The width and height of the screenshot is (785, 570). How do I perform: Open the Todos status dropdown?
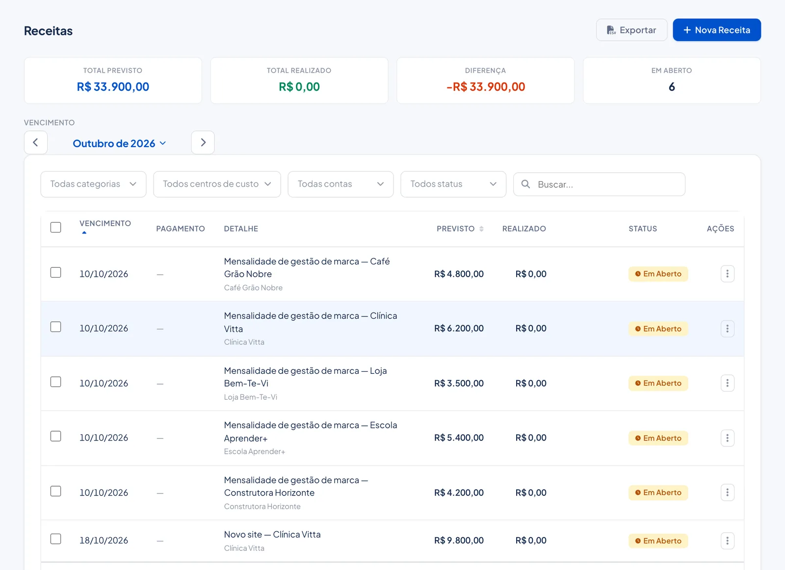coord(453,184)
